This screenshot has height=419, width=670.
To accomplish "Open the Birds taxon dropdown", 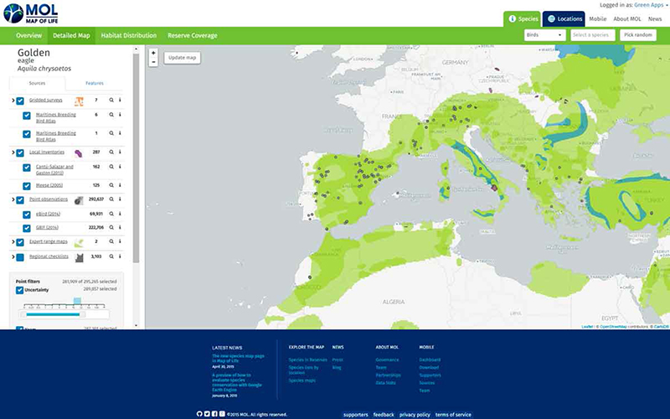I will 545,35.
